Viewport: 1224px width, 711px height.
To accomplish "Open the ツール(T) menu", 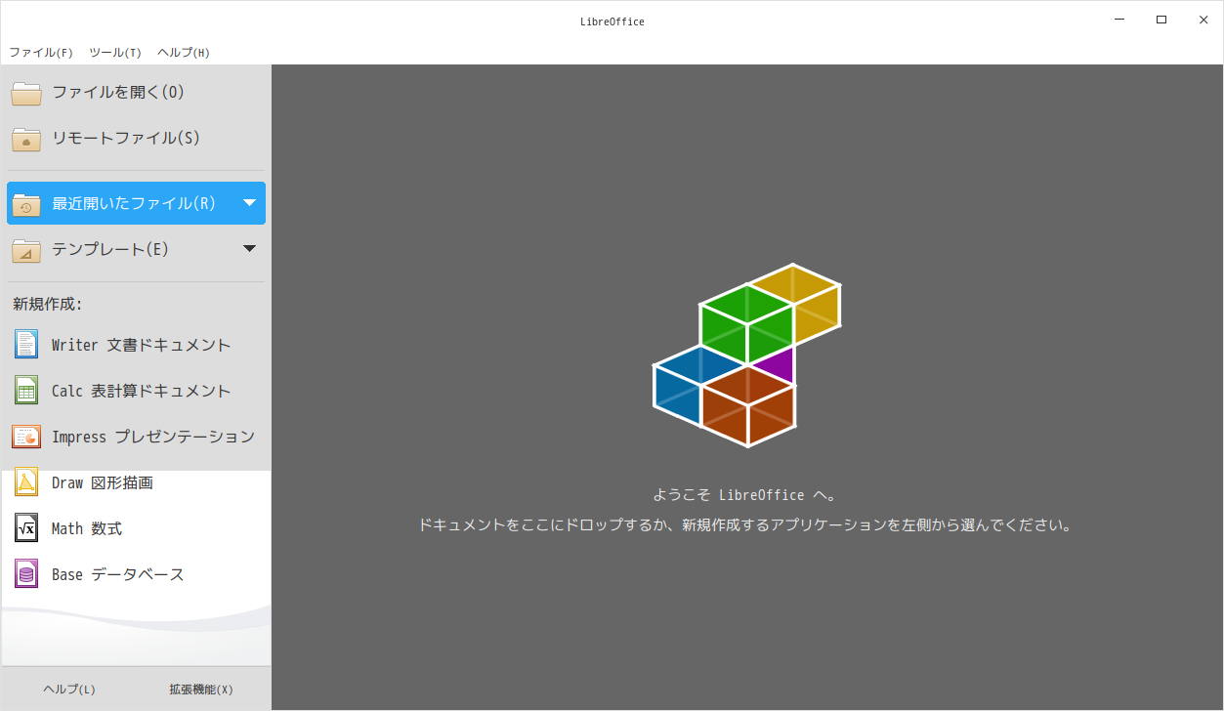I will tap(115, 53).
